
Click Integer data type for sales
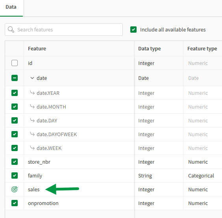(x=146, y=190)
